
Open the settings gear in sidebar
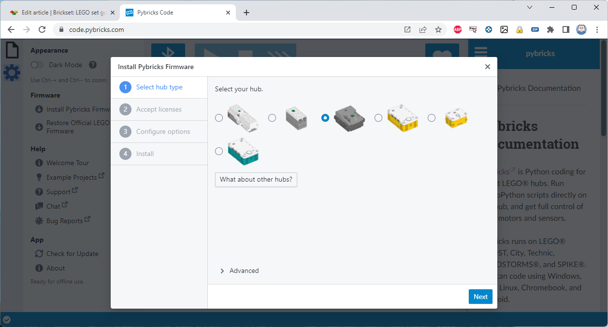point(12,73)
